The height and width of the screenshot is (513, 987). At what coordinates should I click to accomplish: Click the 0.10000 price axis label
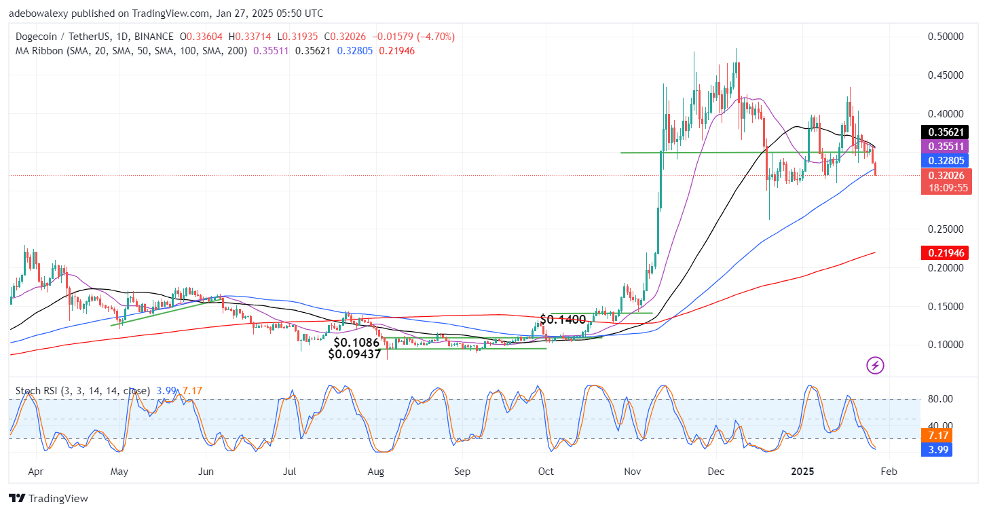946,345
